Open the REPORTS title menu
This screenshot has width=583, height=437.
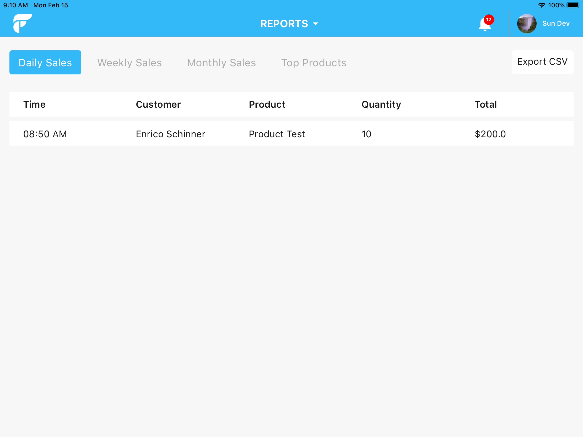284,24
